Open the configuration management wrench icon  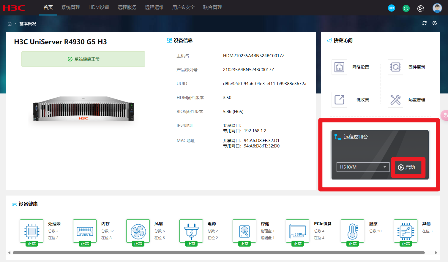click(395, 100)
